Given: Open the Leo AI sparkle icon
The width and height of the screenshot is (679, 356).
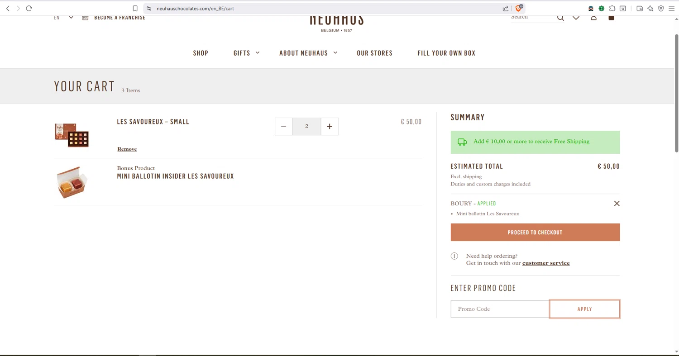Looking at the screenshot, I should (x=650, y=8).
